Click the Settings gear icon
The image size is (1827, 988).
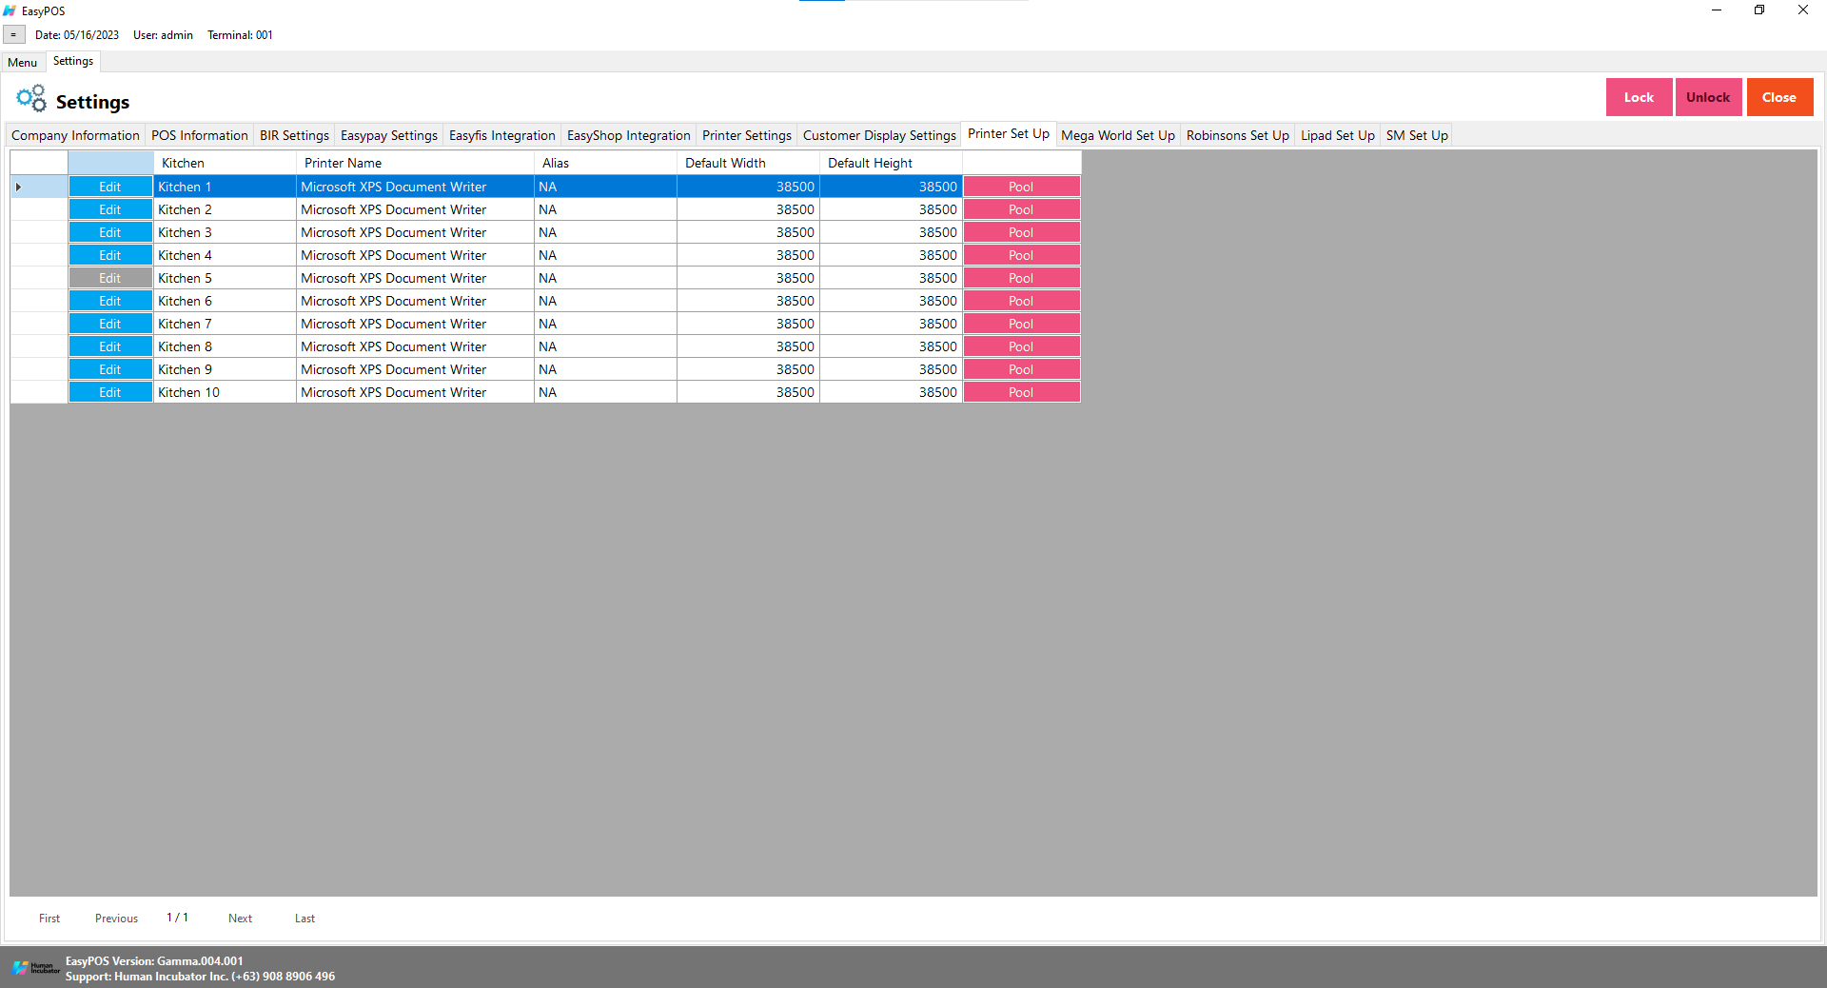30,98
